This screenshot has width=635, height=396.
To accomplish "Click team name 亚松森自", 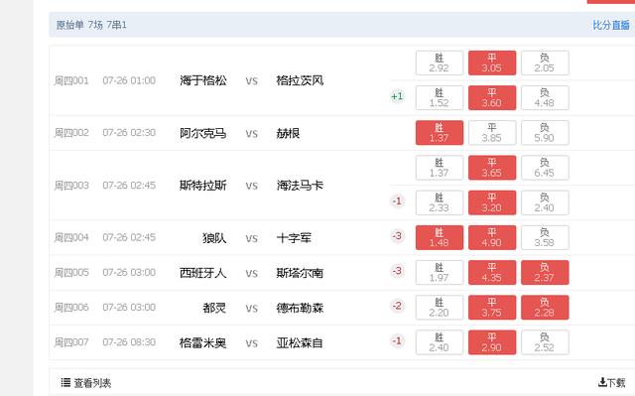I will [x=300, y=343].
